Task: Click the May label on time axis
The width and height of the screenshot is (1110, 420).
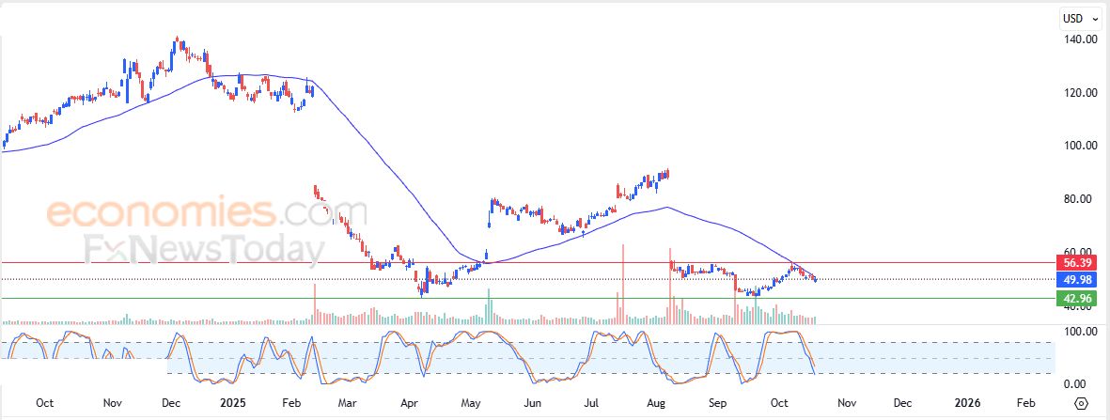Action: (470, 403)
